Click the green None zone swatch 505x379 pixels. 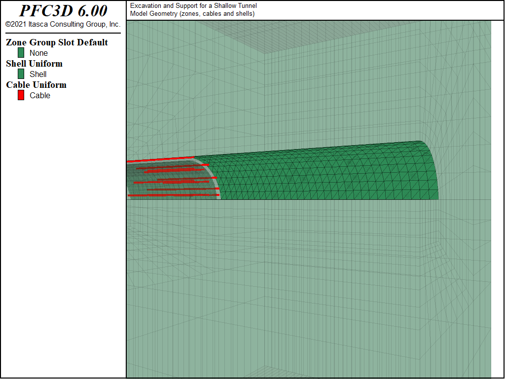21,52
